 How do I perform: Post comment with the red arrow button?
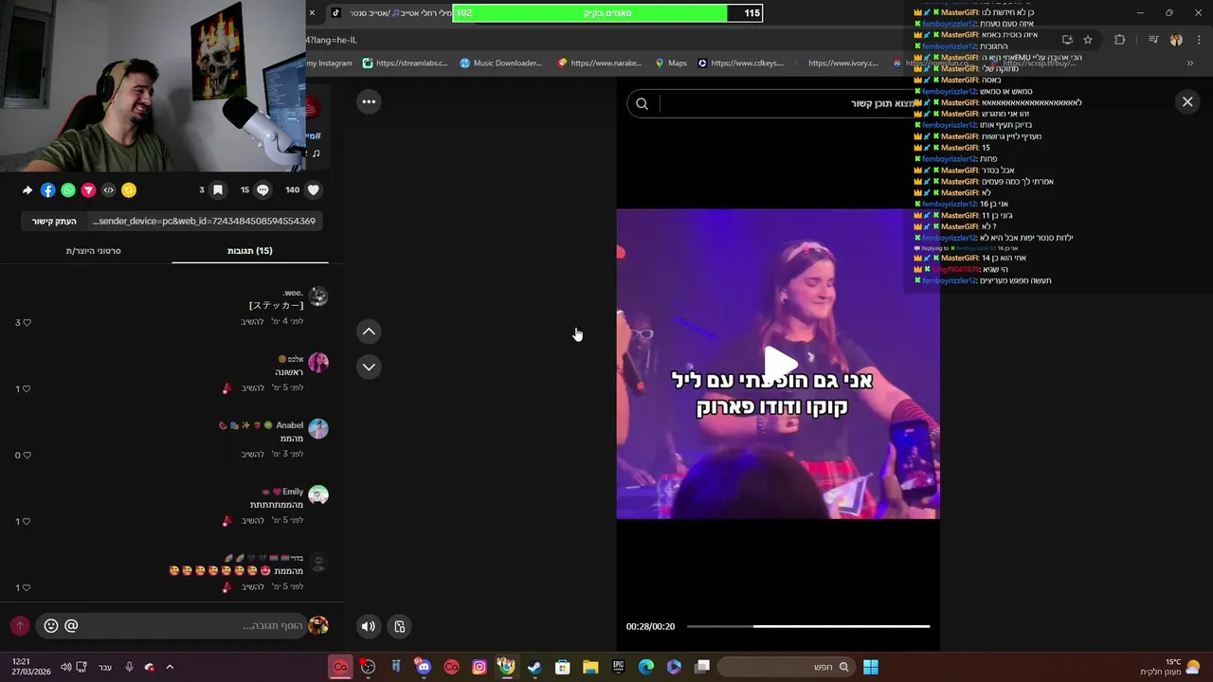click(x=20, y=626)
